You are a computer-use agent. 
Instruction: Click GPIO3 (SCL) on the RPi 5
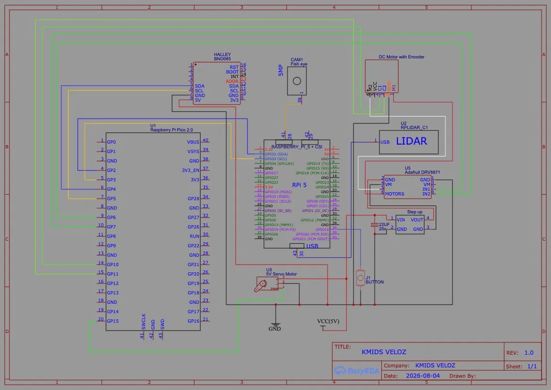click(276, 159)
